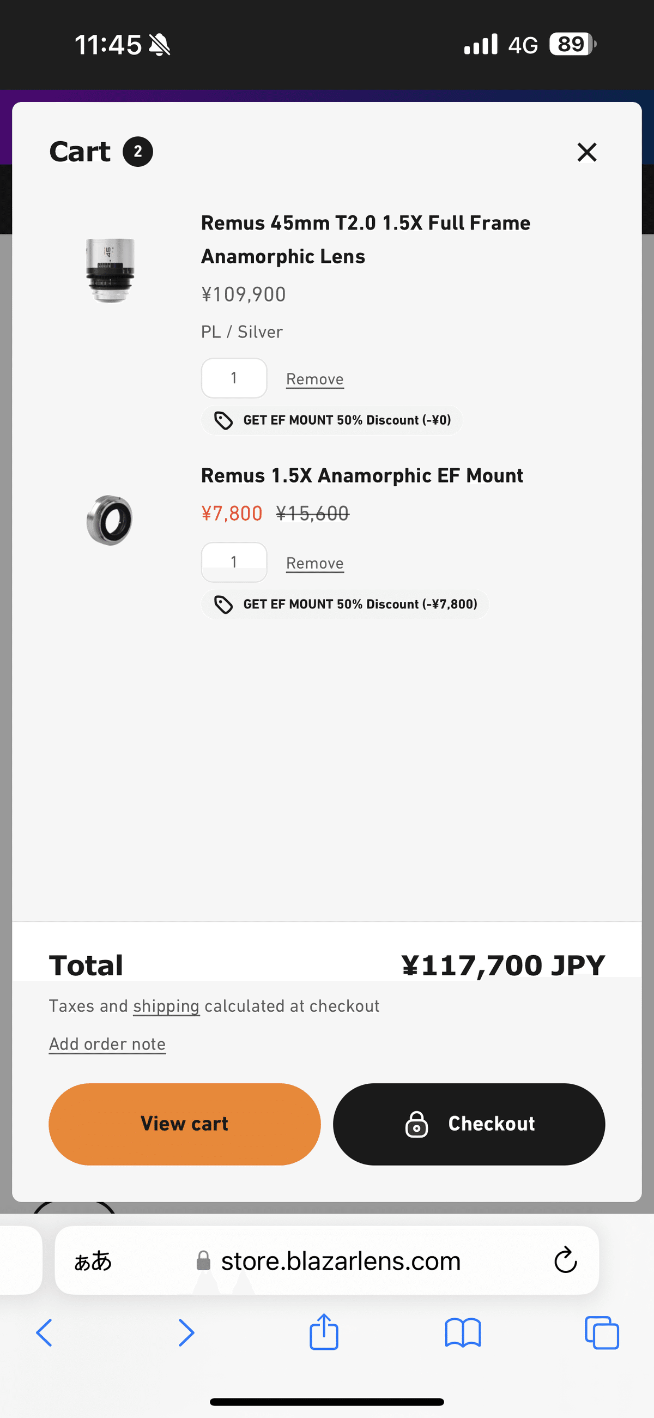This screenshot has width=654, height=1418.
Task: Tap the store.blazarlens.com address bar
Action: coord(340,1260)
